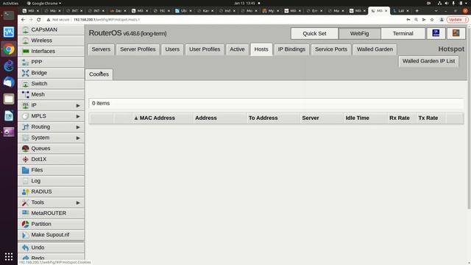Screen dimensions: 471x265
Task: Open Walled Garden IP List tab
Action: 428,61
